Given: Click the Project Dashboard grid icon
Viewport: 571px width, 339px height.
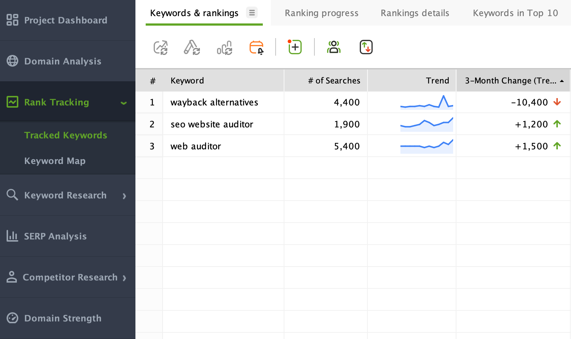Looking at the screenshot, I should [x=12, y=20].
